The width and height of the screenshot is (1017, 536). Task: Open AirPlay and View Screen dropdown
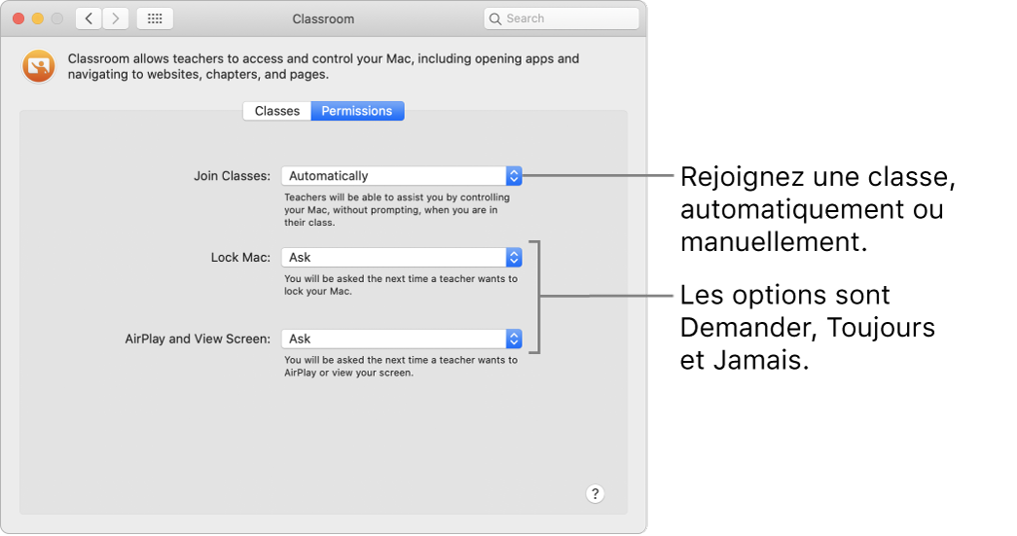402,339
